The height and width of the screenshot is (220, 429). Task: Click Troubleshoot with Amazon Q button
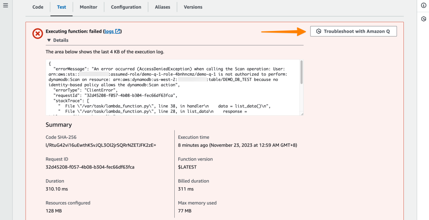coord(354,31)
